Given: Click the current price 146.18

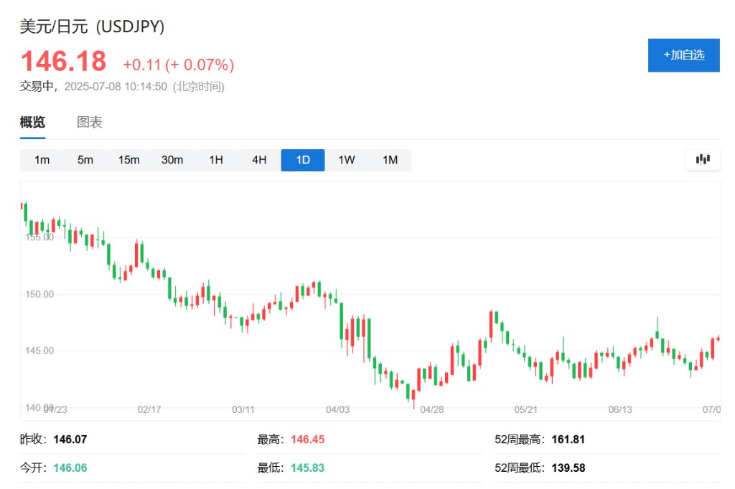Looking at the screenshot, I should tap(63, 62).
